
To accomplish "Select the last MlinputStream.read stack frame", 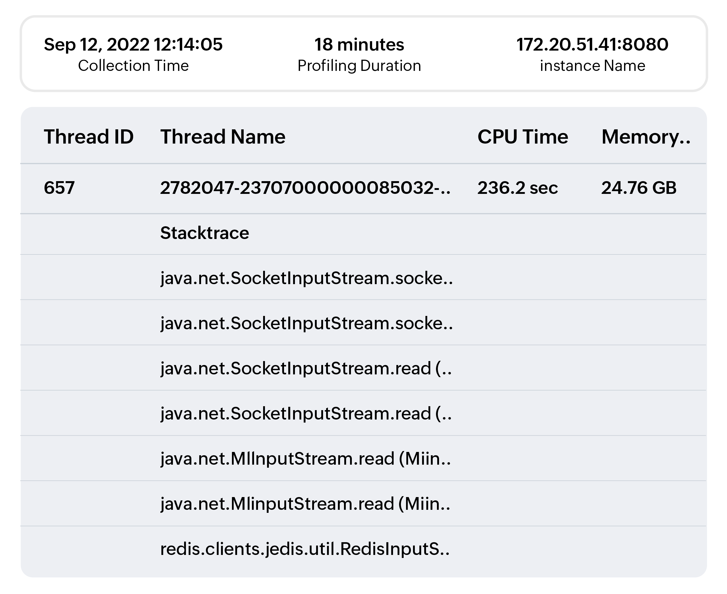I will [x=305, y=504].
